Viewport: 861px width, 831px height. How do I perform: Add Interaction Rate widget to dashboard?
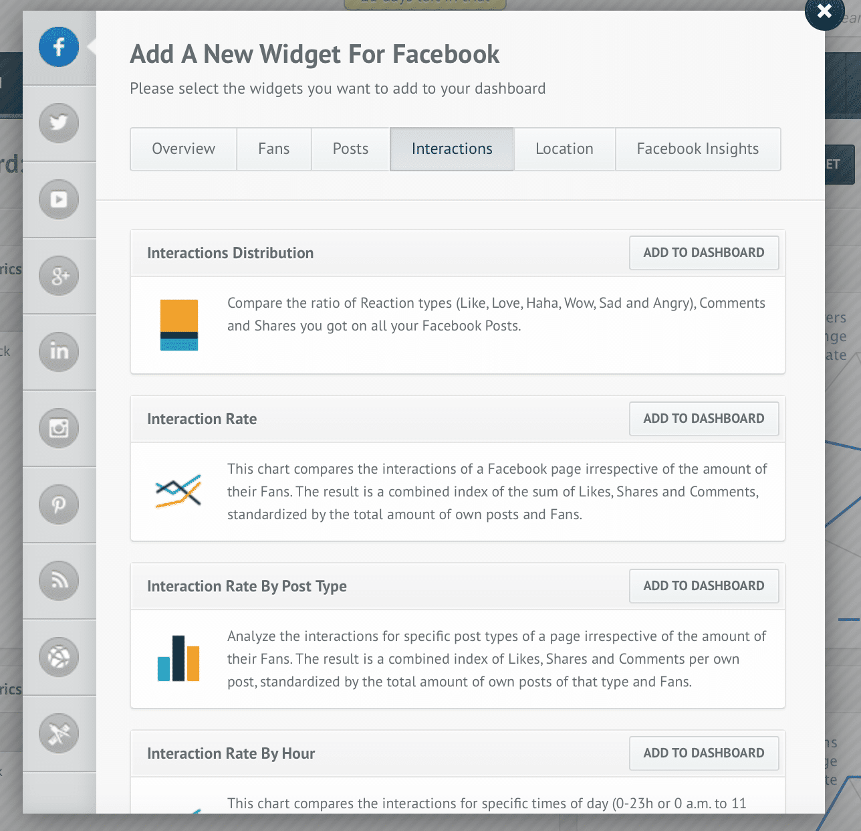click(704, 419)
